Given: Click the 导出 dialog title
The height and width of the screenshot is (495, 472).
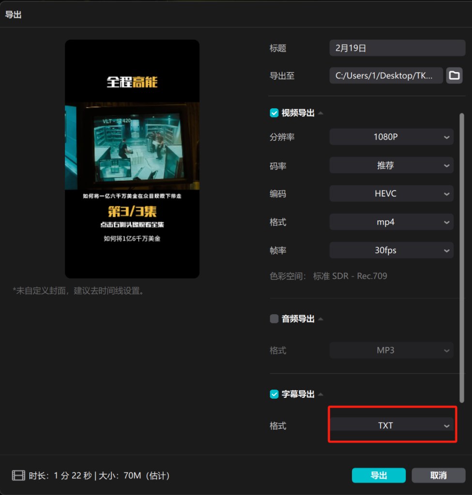Looking at the screenshot, I should (13, 15).
